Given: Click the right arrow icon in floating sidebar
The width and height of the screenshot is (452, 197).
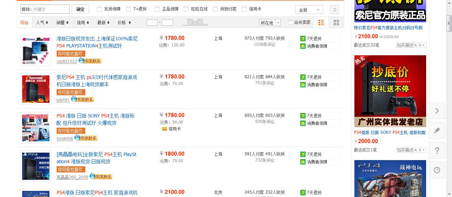Looking at the screenshot, I should pyautogui.click(x=437, y=111).
